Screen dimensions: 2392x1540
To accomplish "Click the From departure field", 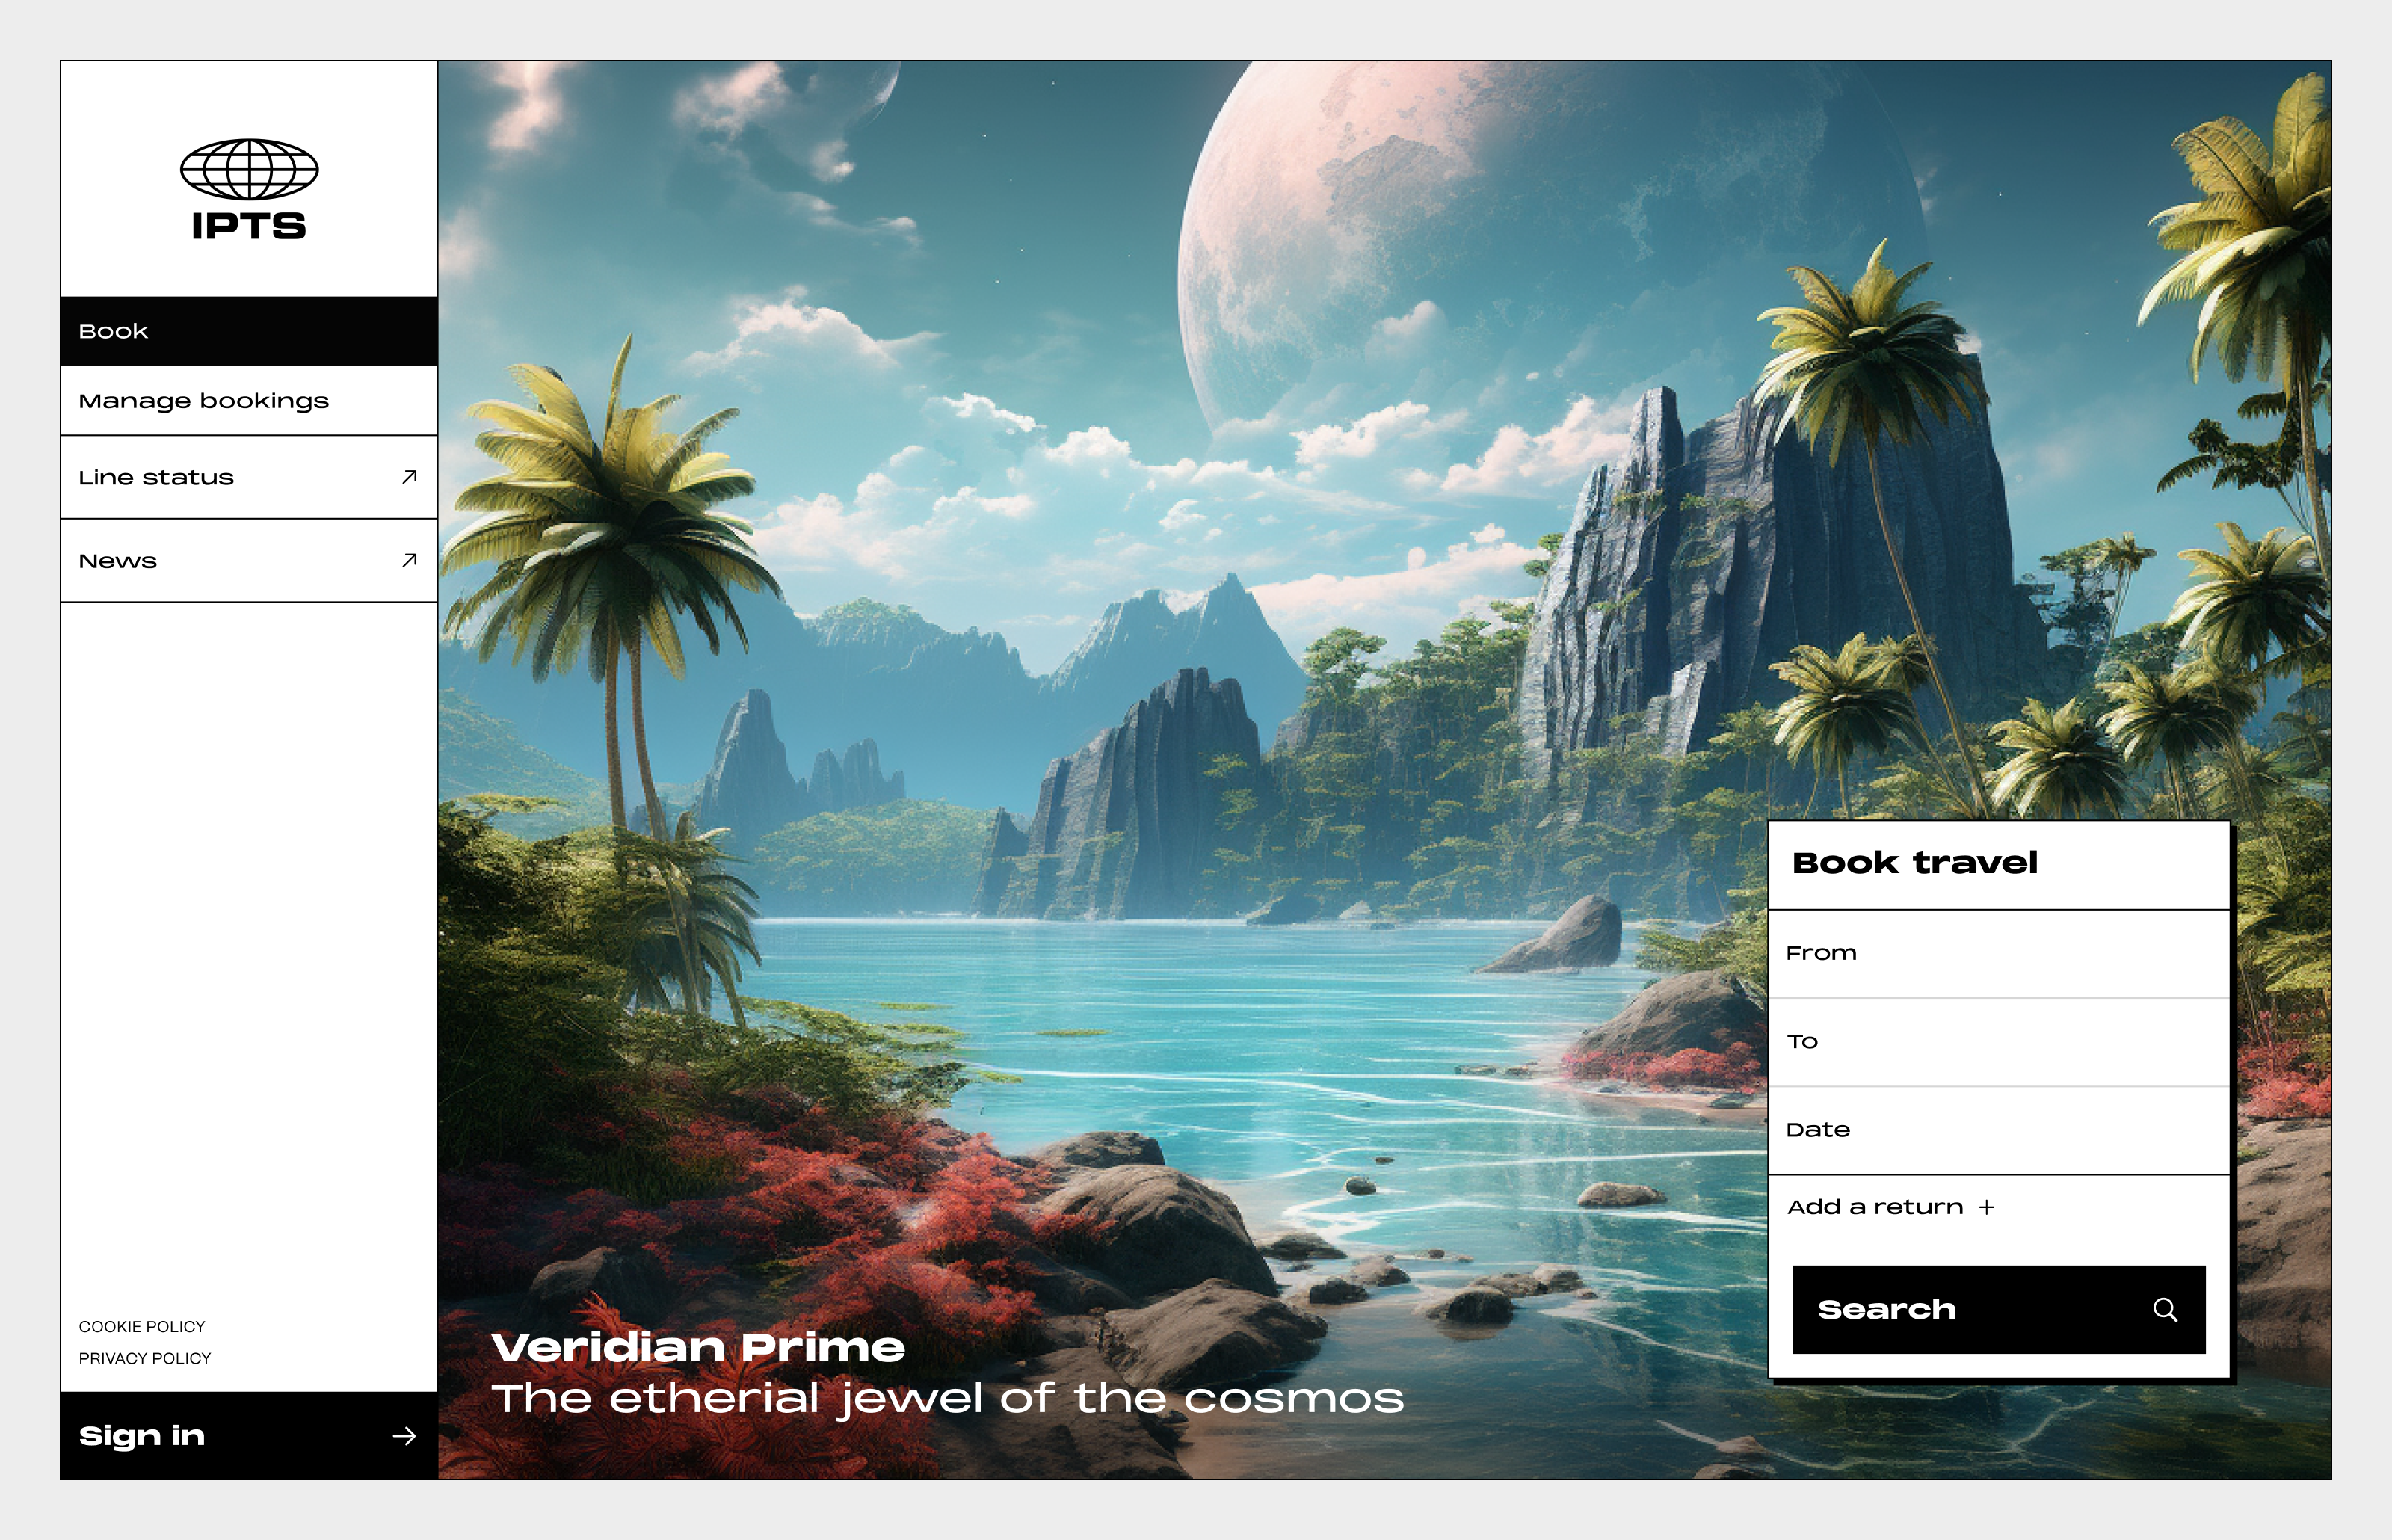I will pyautogui.click(x=1999, y=953).
